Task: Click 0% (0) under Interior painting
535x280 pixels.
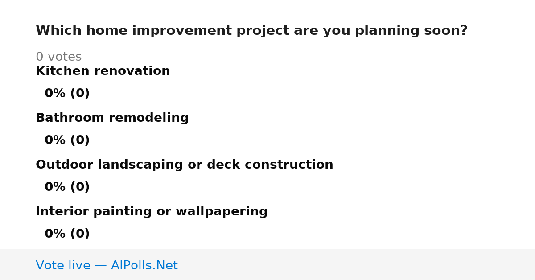Action: click(x=67, y=234)
